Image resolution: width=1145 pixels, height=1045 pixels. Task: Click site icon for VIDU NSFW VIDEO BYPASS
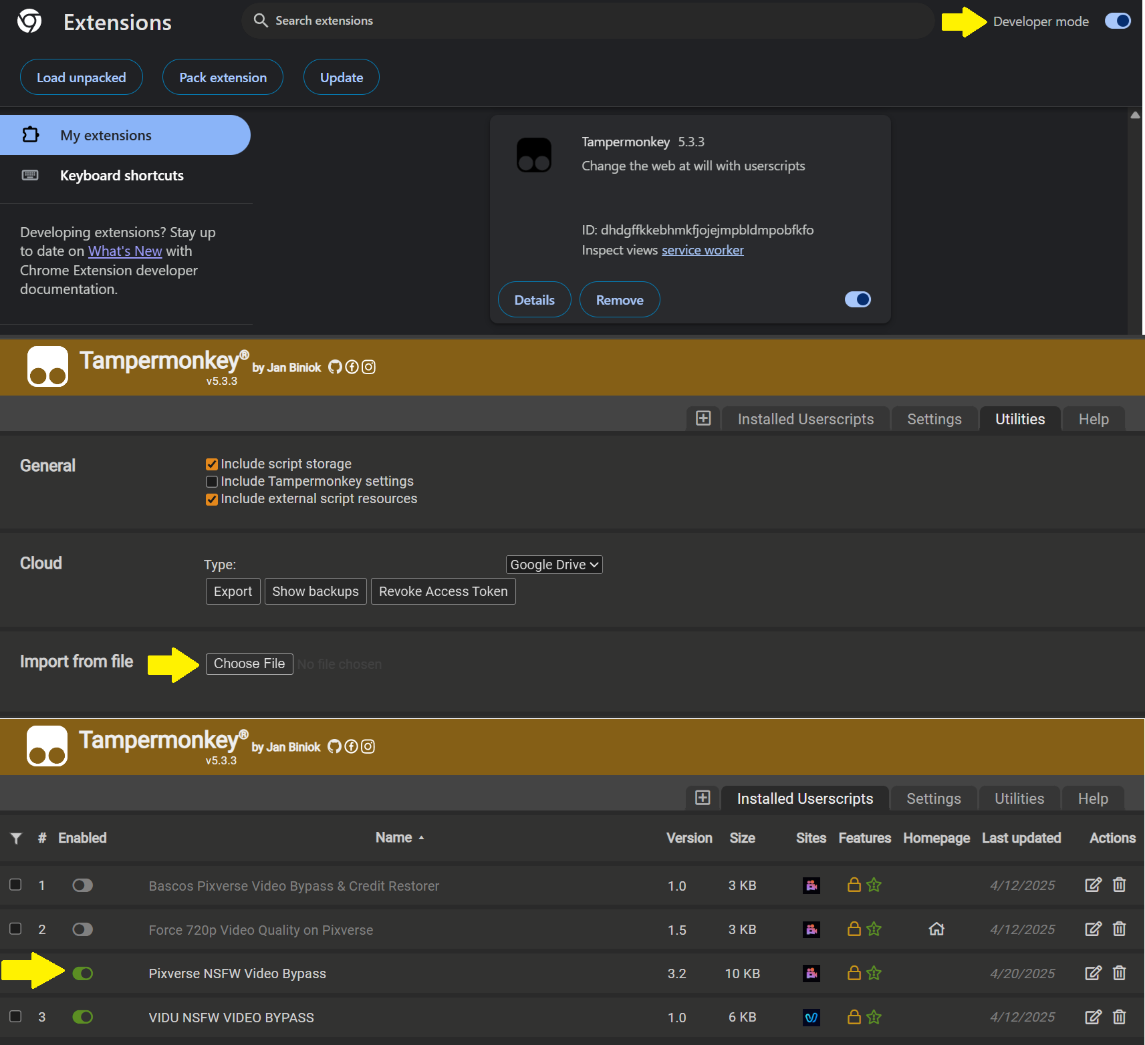click(x=811, y=1018)
